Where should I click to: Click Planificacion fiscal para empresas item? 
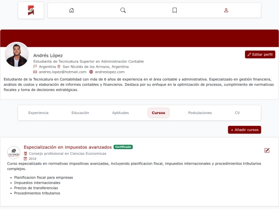43,178
